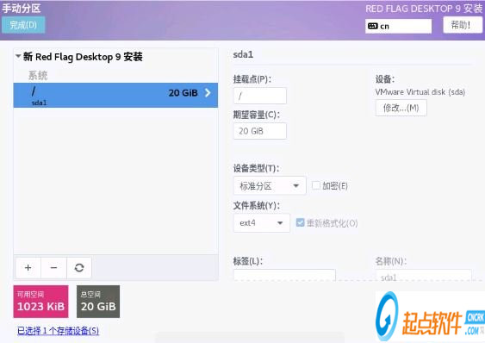Click the VMware Virtual disk (sda) text
The height and width of the screenshot is (343, 485).
[x=420, y=92]
